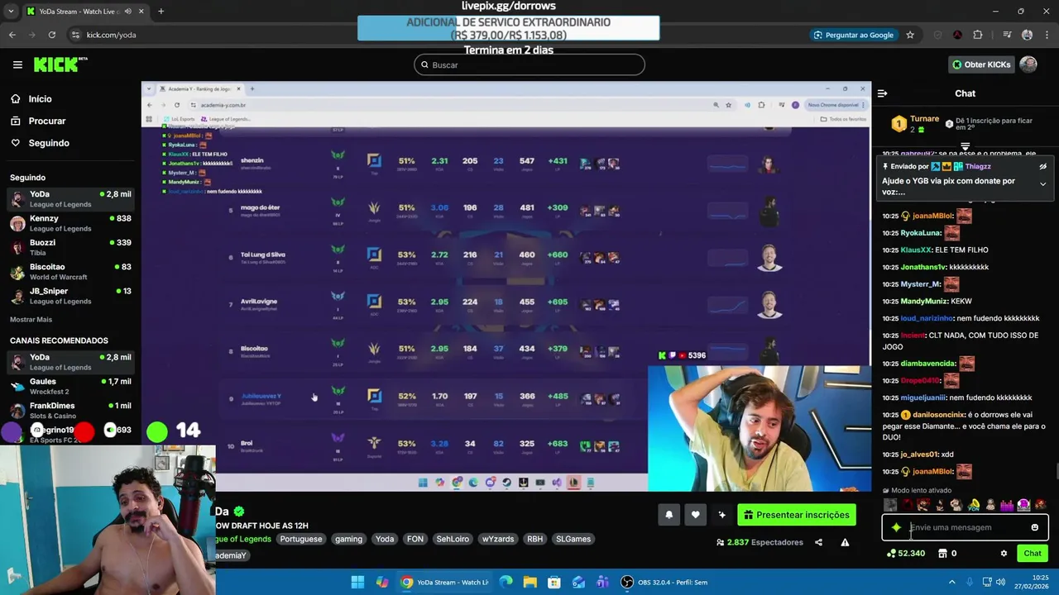1059x595 pixels.
Task: Open Biscoitao channel in following list
Action: point(70,272)
